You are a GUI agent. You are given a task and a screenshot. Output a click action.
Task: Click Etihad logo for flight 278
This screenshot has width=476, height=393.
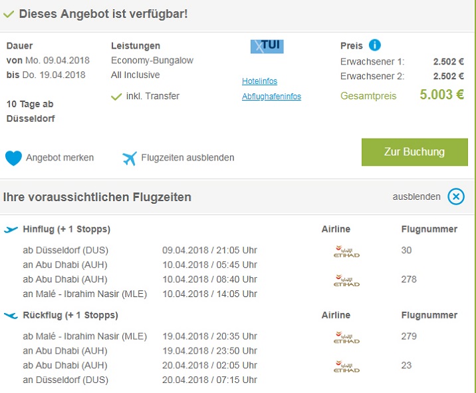[346, 281]
